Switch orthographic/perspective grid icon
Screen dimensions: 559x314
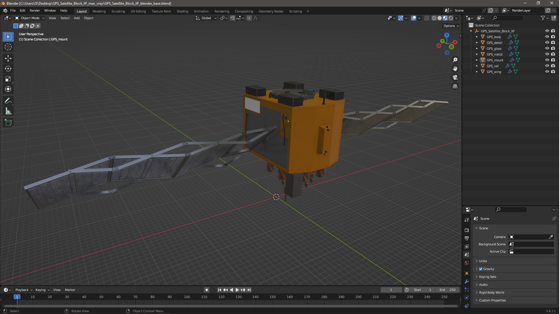point(455,86)
